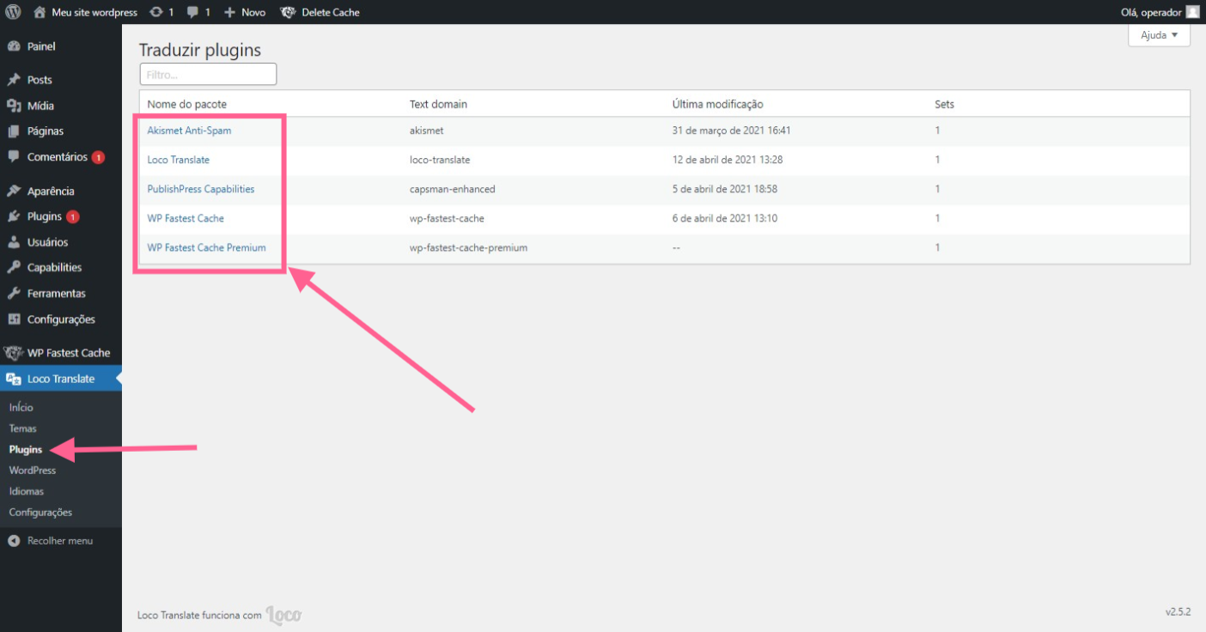Viewport: 1206px width, 632px height.
Task: Click the cheetah Delete Cache icon
Action: pos(289,12)
